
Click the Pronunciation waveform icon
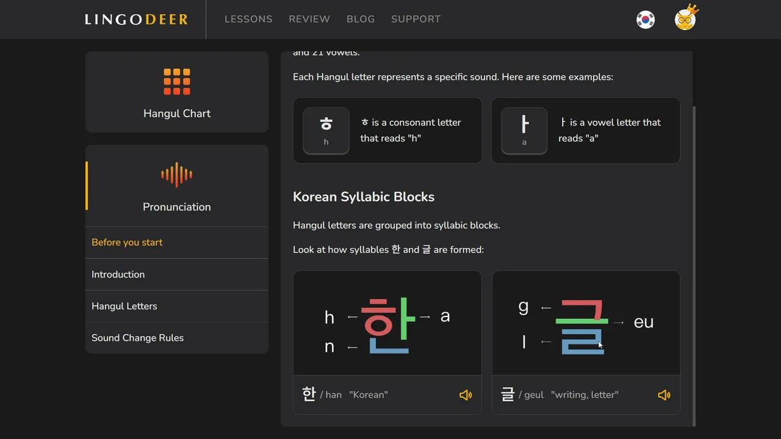[x=177, y=175]
